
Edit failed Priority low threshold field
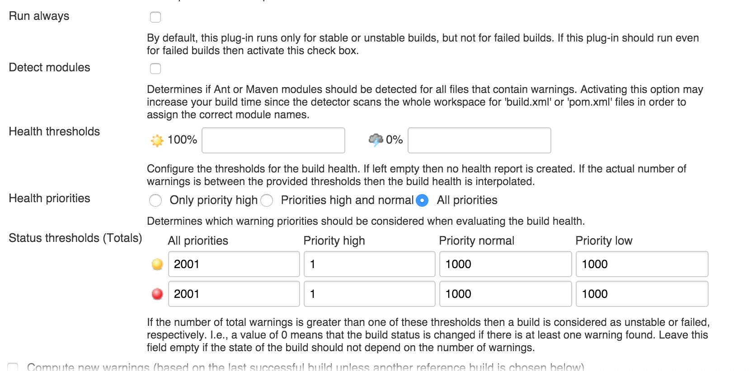[642, 294]
